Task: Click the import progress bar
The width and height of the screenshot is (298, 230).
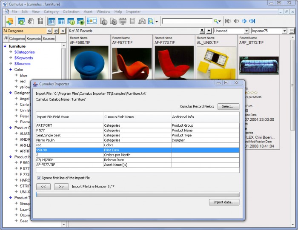Action: click(x=138, y=194)
